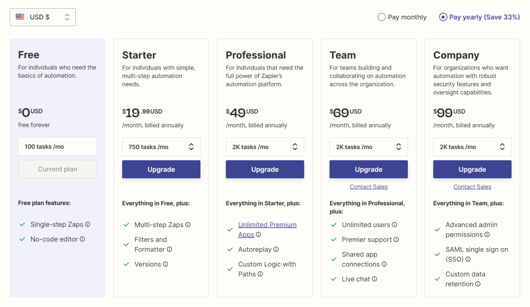The image size is (530, 307).
Task: Open the Multi-step Zaps info tooltip
Action: click(188, 225)
